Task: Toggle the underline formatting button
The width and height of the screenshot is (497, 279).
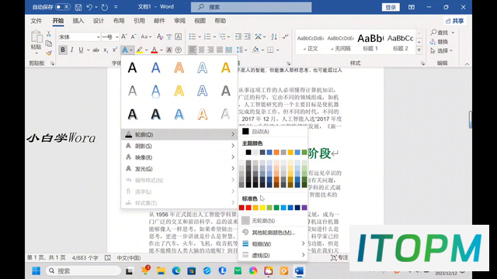Action: [x=81, y=50]
